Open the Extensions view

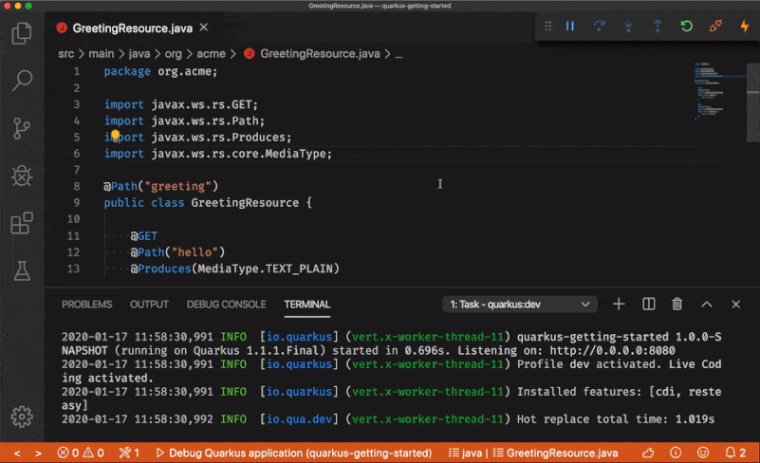pyautogui.click(x=21, y=224)
